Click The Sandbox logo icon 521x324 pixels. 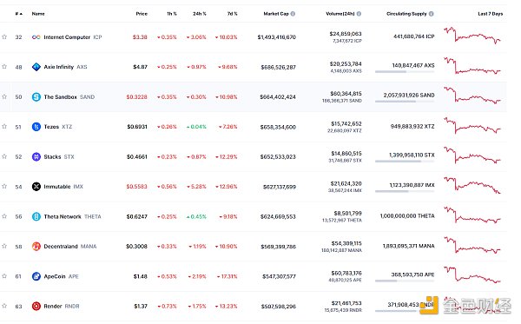tap(36, 97)
